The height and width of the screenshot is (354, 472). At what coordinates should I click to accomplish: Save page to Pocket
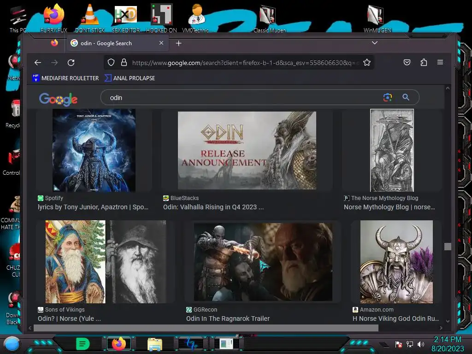click(407, 62)
